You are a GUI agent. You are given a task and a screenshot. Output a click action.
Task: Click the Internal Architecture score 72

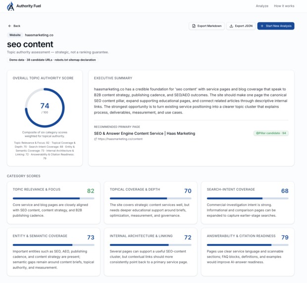pos(188,237)
